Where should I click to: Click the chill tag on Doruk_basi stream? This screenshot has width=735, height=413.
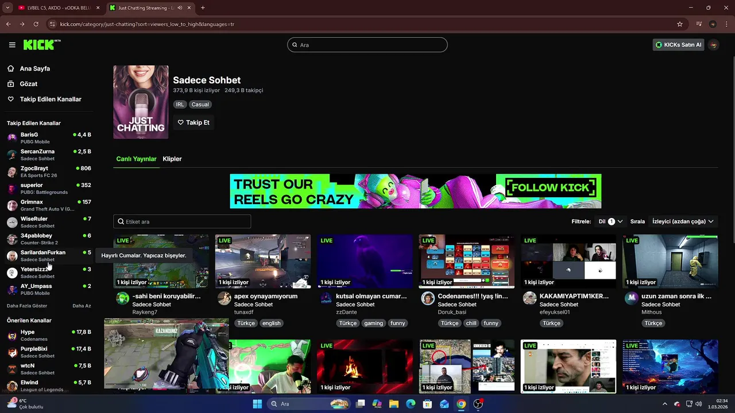471,323
